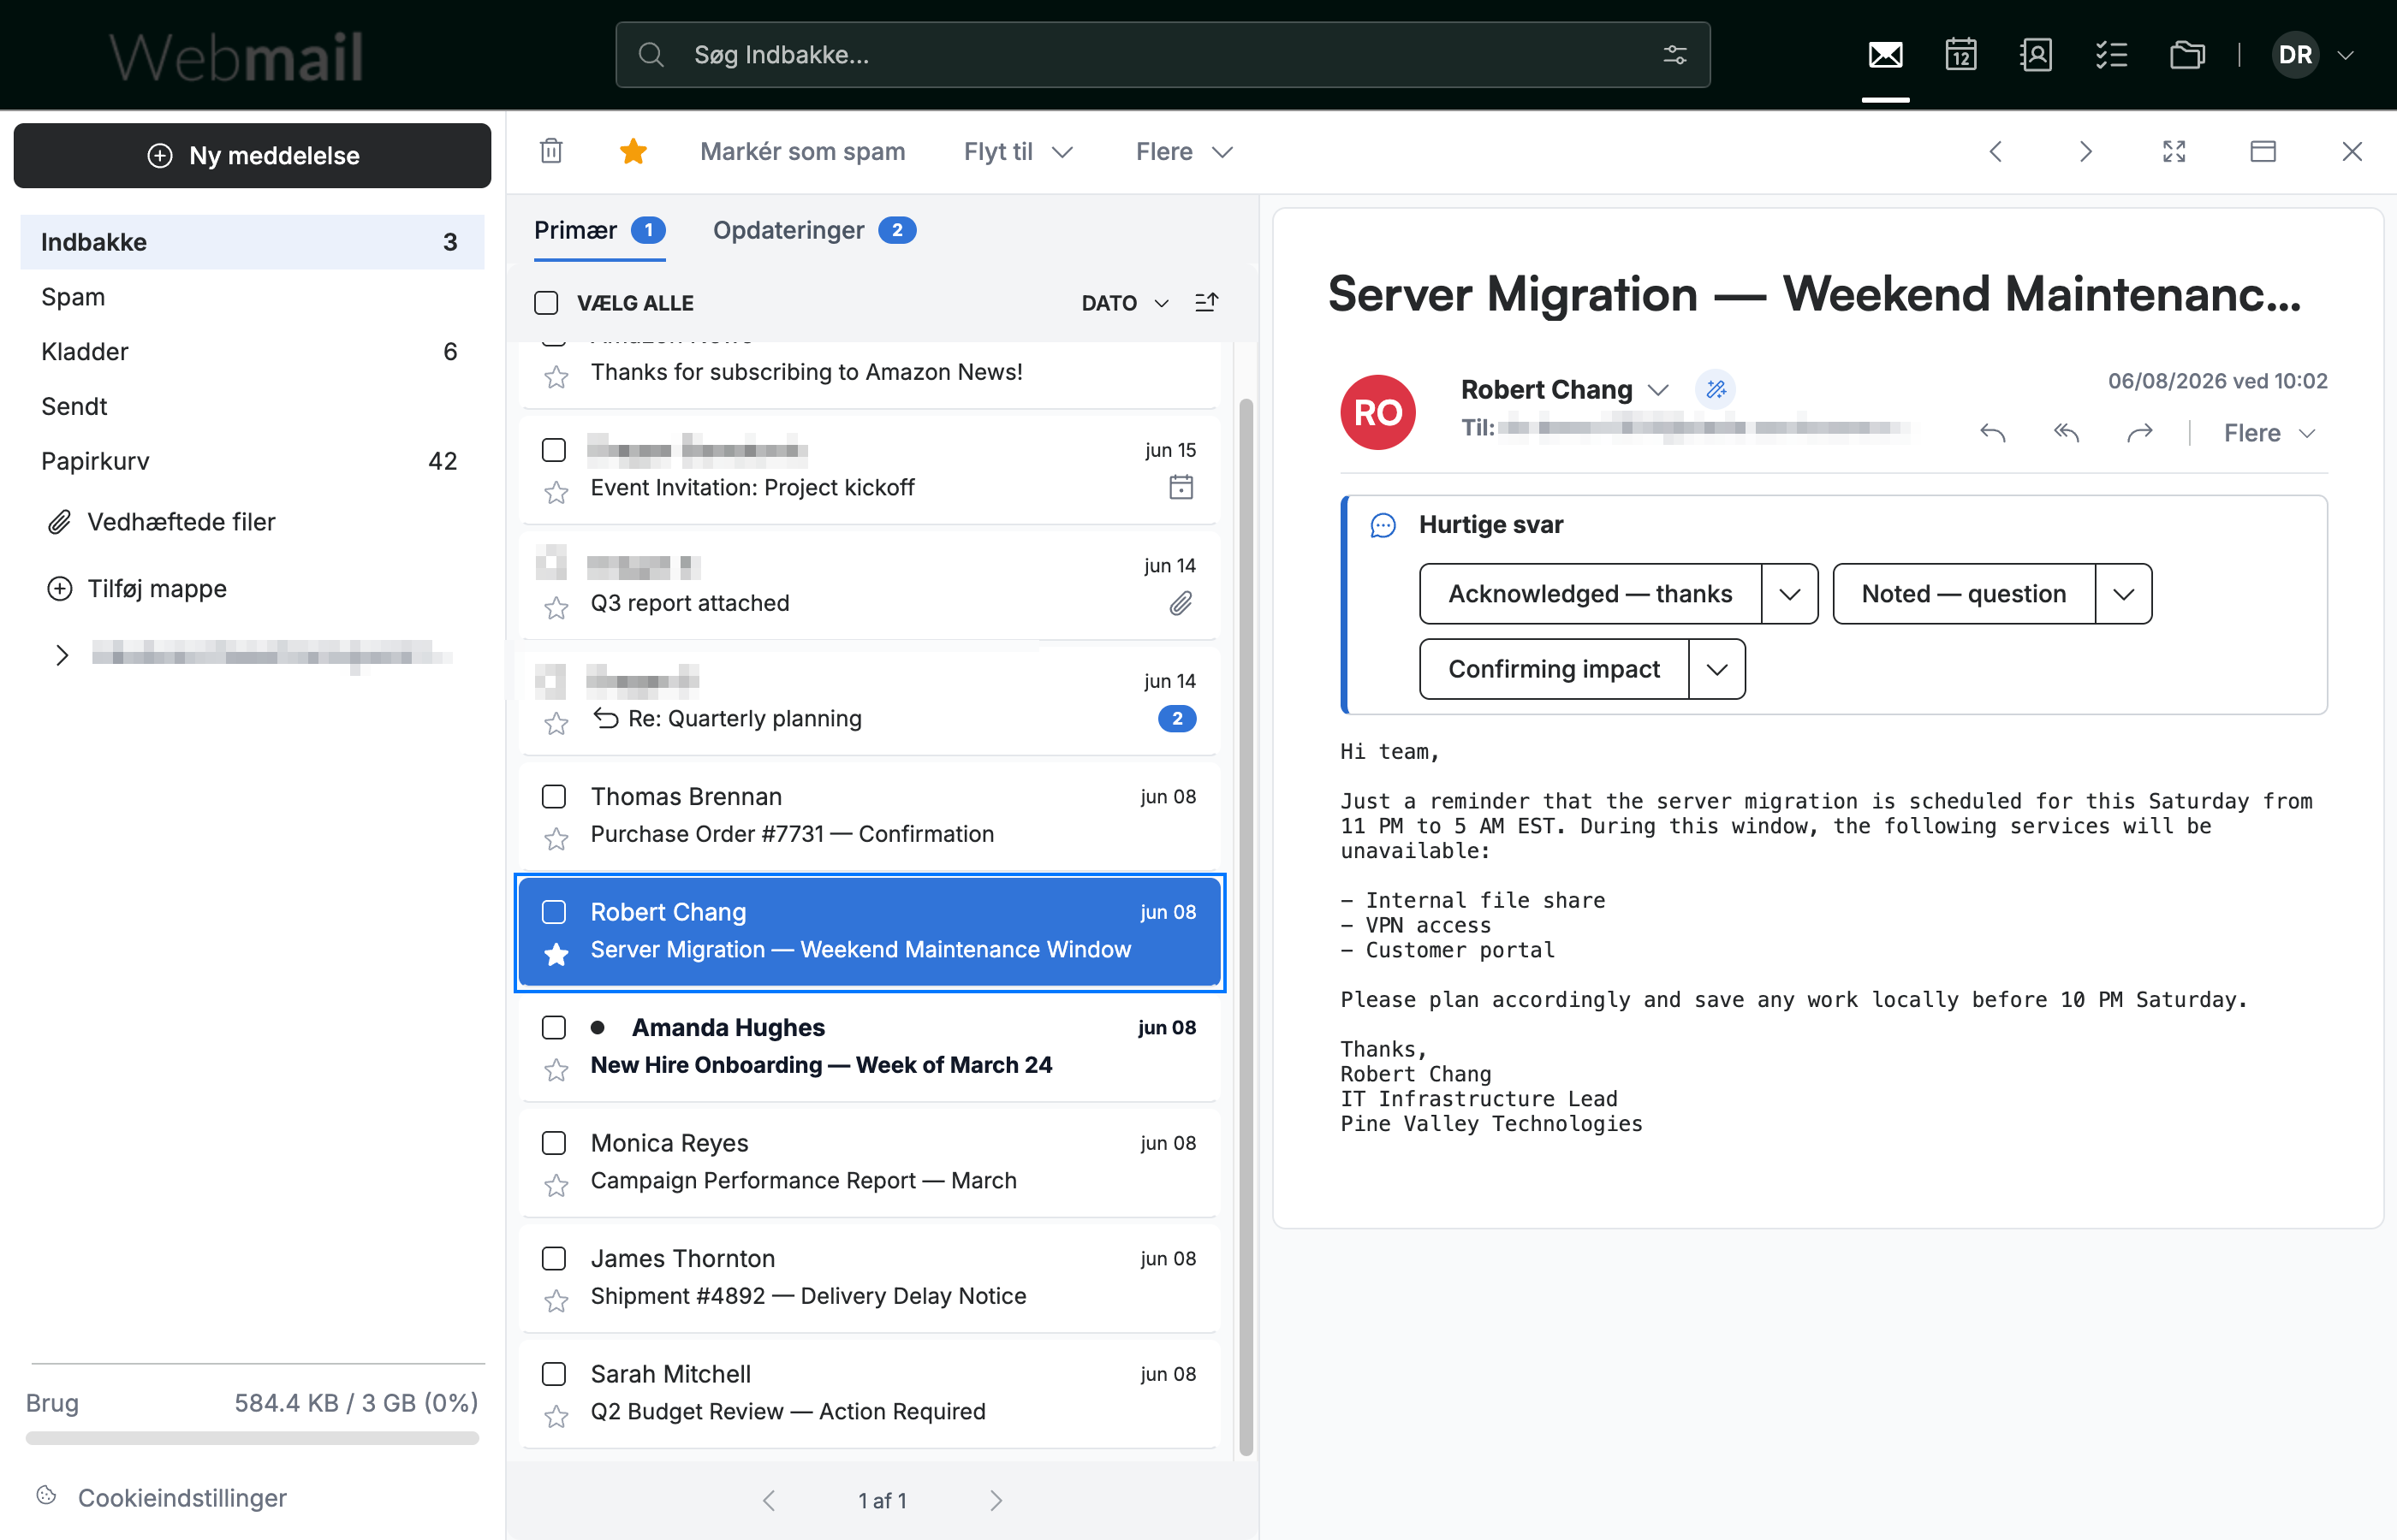2397x1540 pixels.
Task: Switch to the Opdateringer tab
Action: [x=814, y=230]
